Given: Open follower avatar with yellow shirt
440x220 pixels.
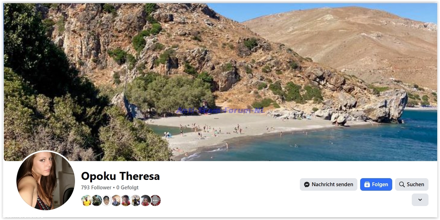Looking at the screenshot, I should [x=87, y=200].
